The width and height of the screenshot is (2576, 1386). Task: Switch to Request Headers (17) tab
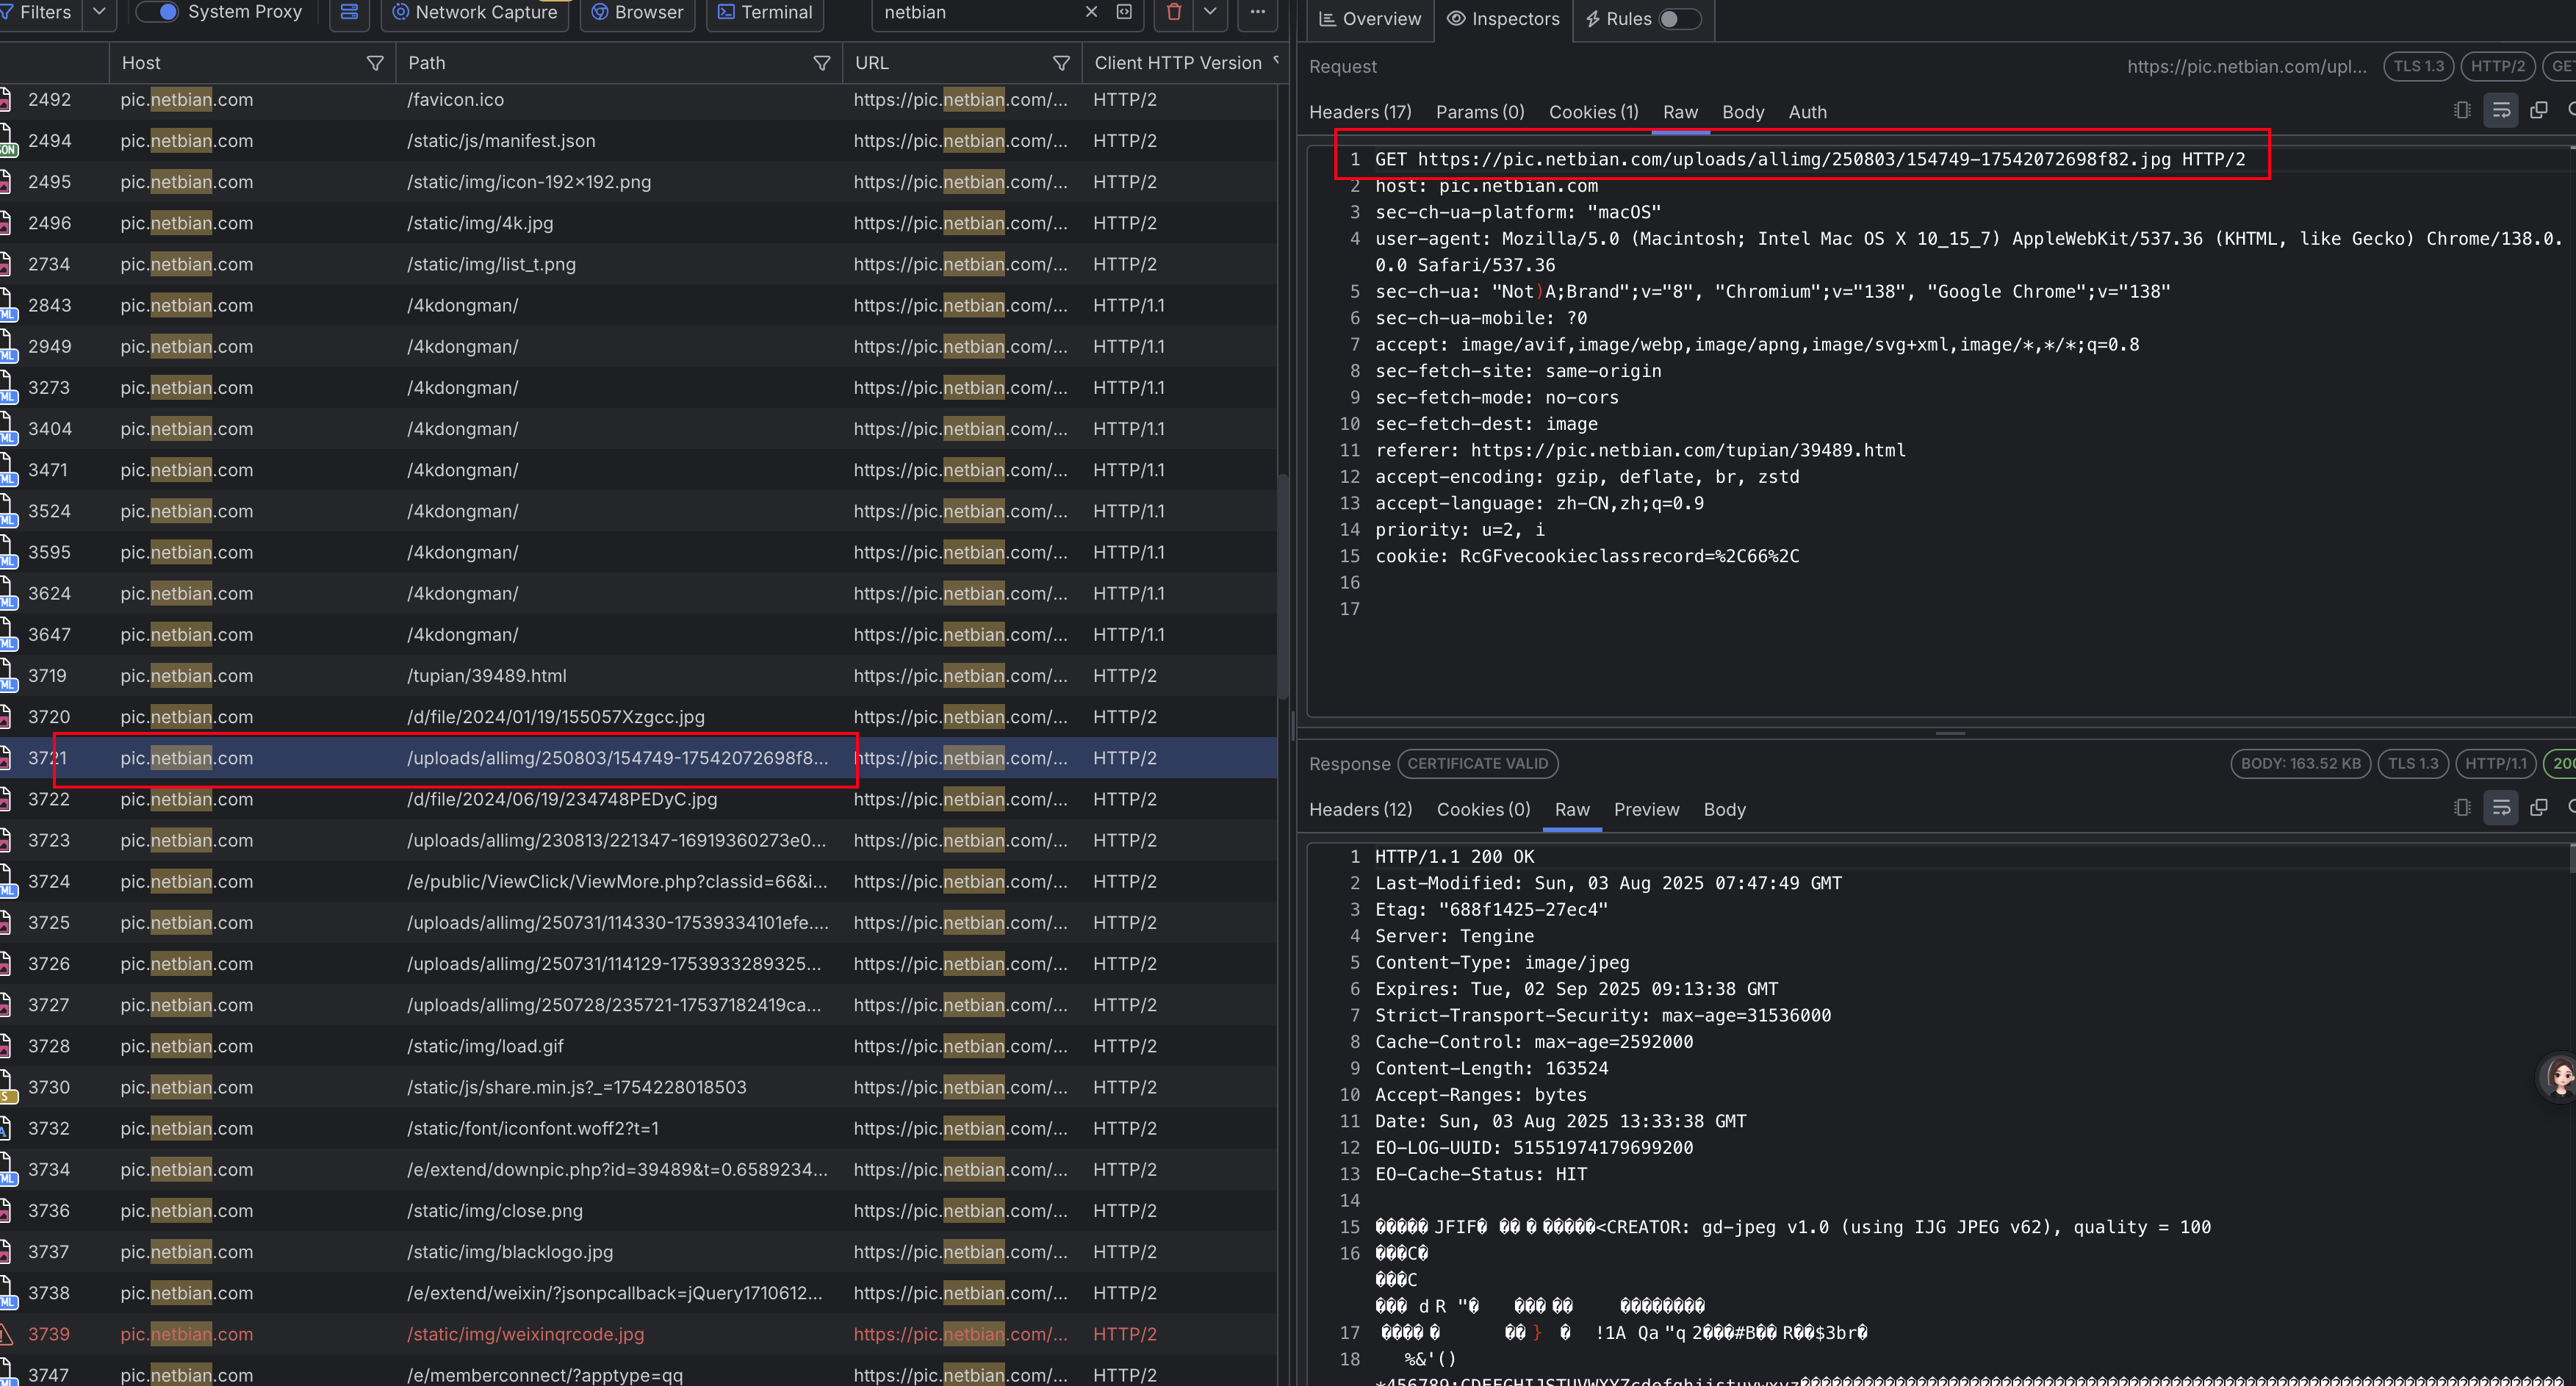tap(1360, 112)
